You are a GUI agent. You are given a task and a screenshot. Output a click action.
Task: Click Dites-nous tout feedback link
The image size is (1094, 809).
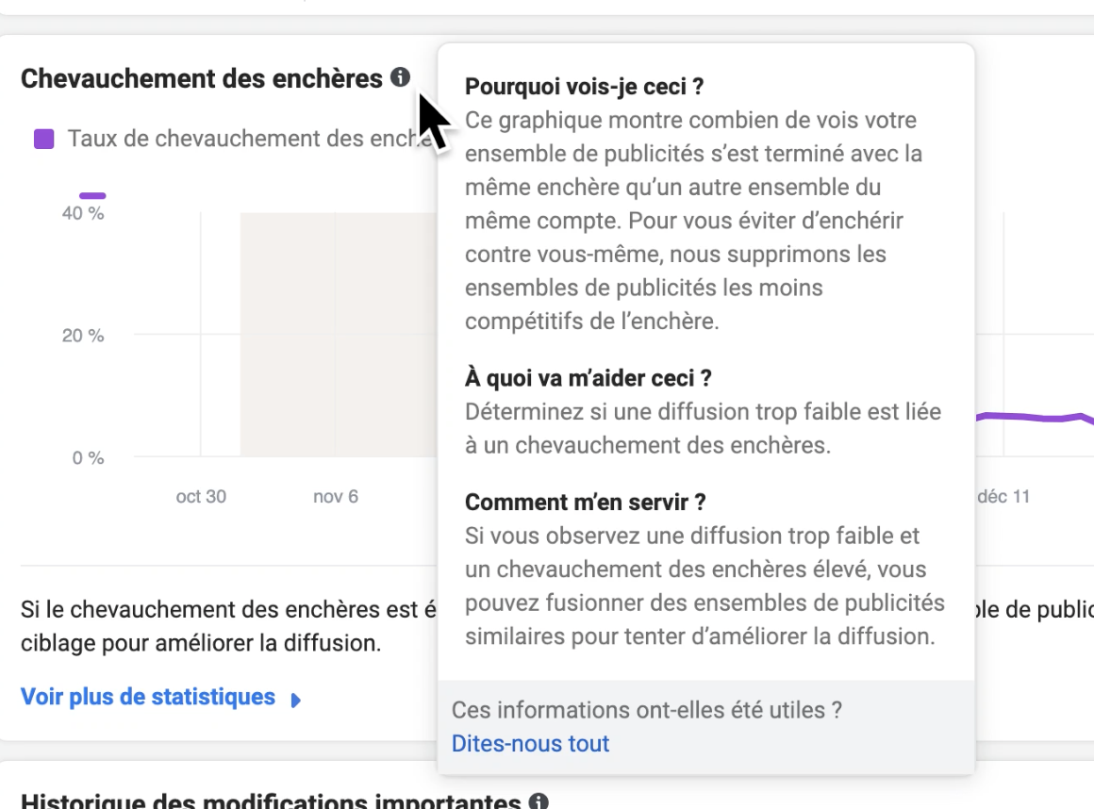click(530, 743)
